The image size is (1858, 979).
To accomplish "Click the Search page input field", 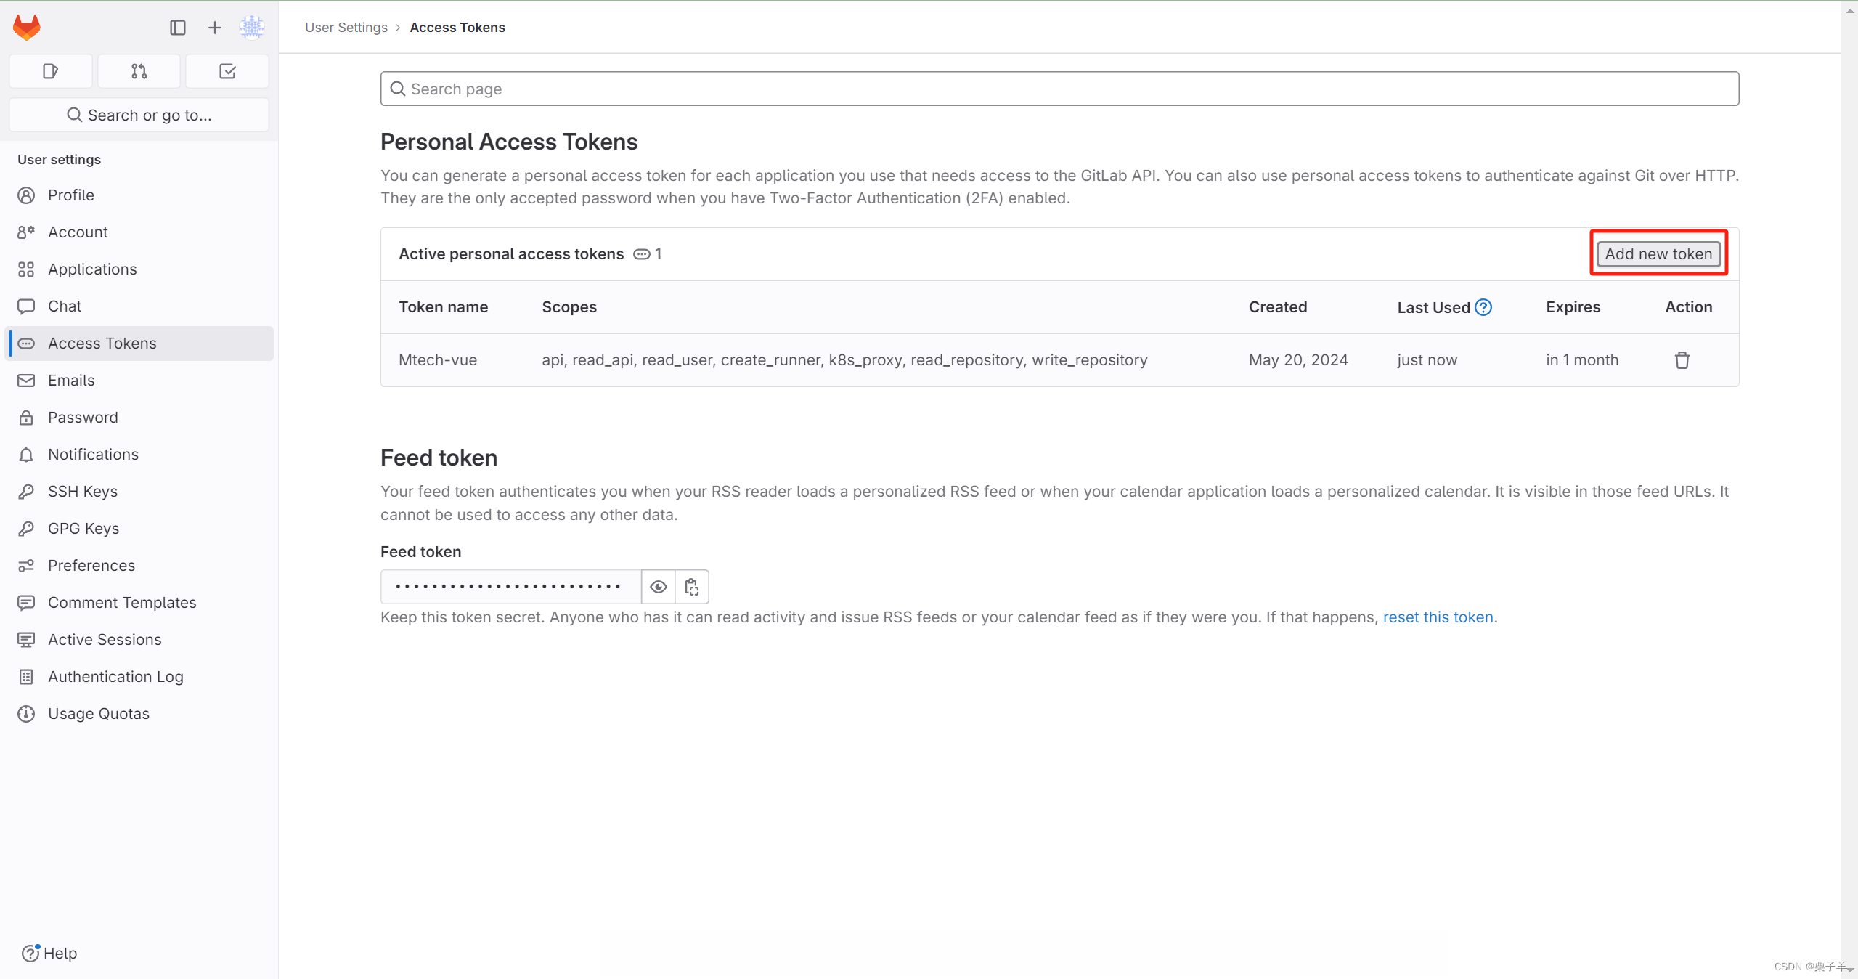I will click(1059, 89).
